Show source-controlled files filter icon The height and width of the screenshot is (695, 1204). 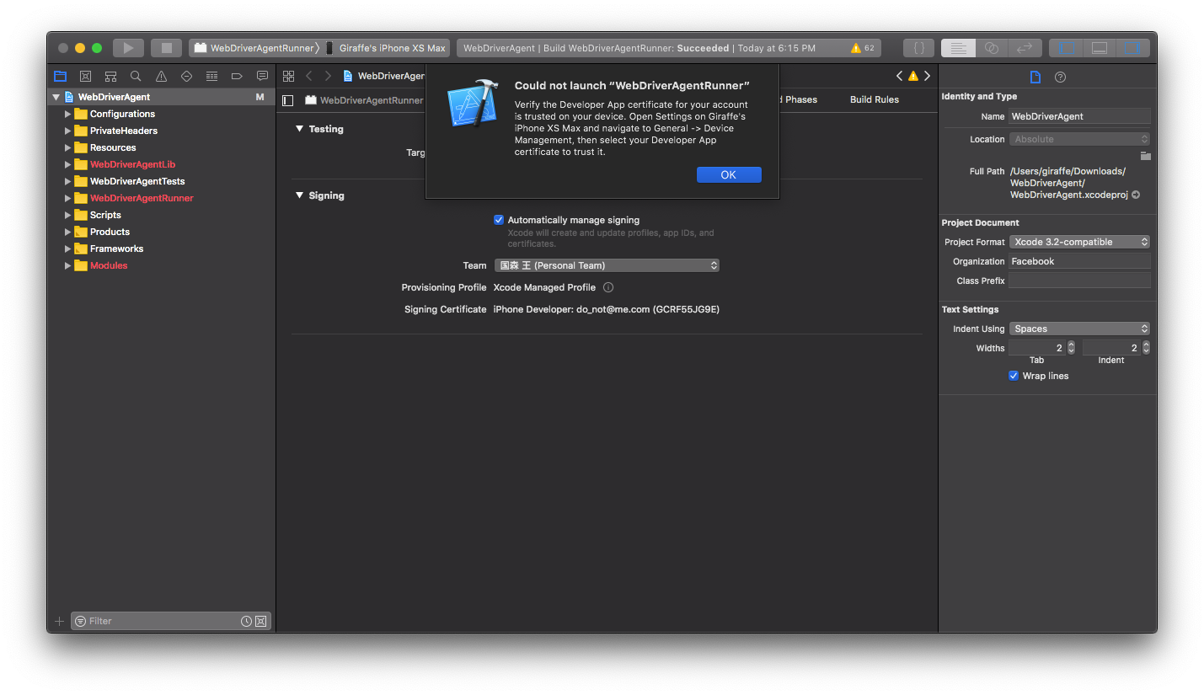click(x=260, y=621)
